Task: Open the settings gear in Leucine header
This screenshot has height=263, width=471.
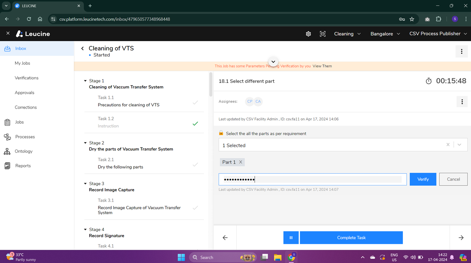Action: tap(308, 34)
